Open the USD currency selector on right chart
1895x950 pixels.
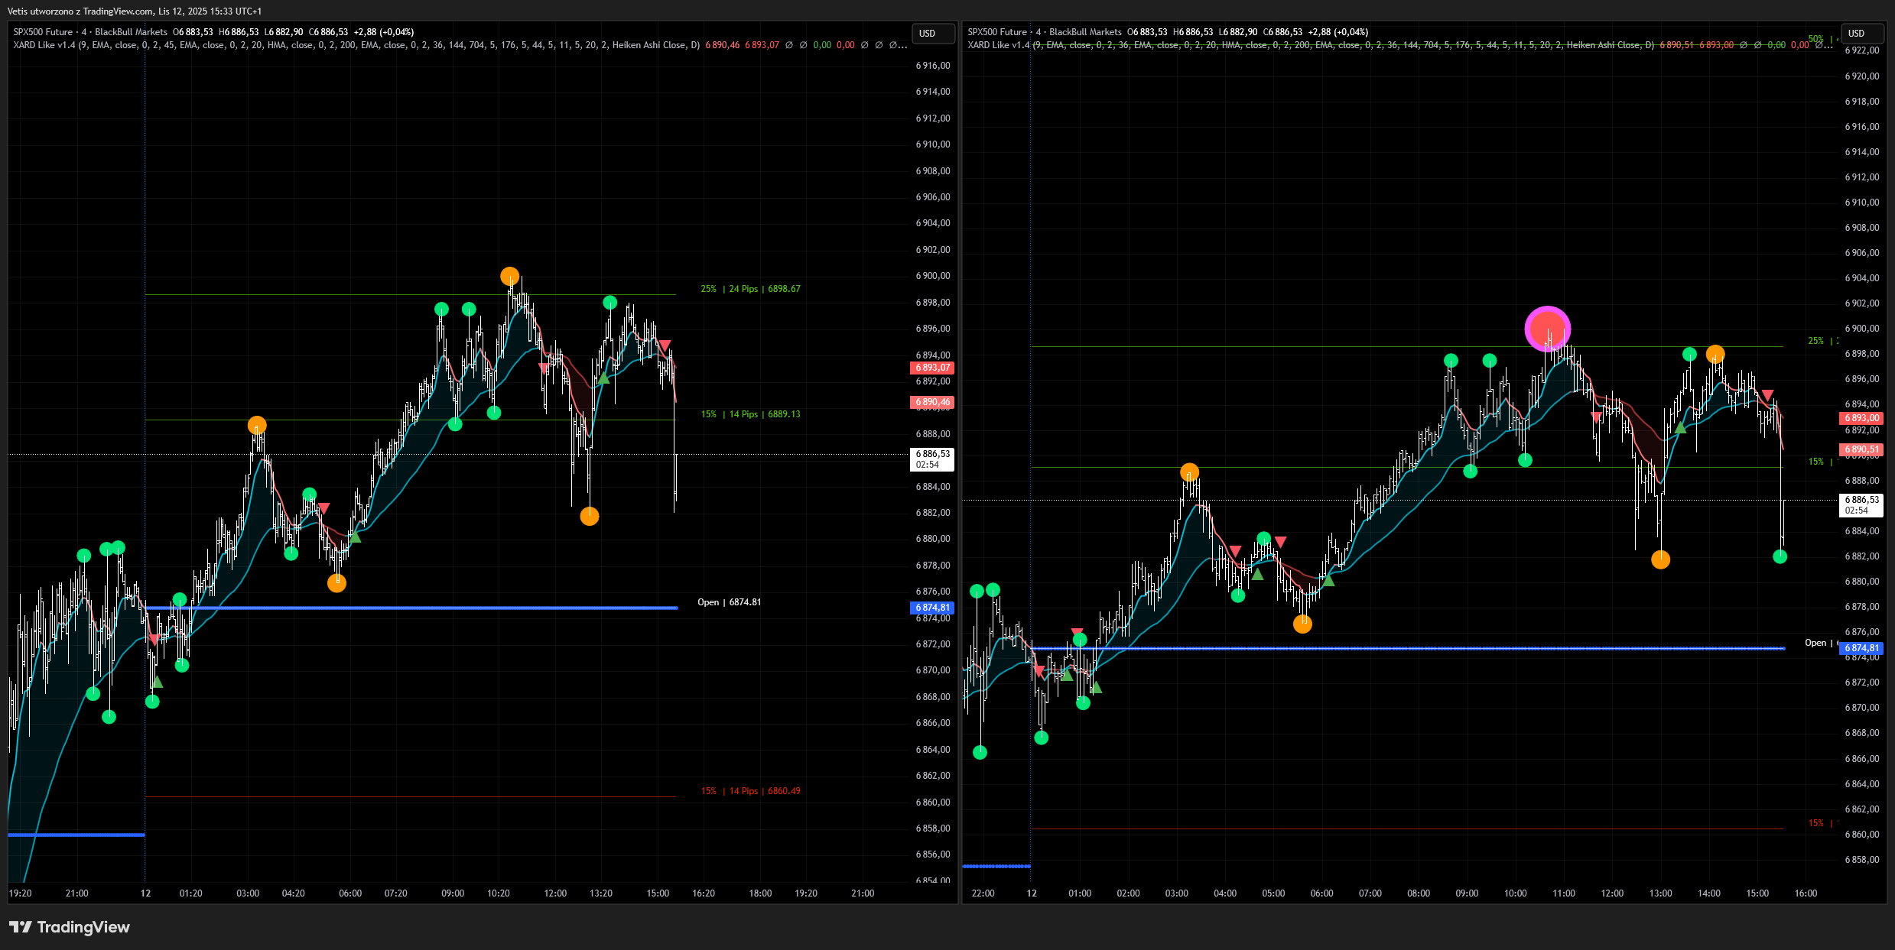pyautogui.click(x=1861, y=34)
